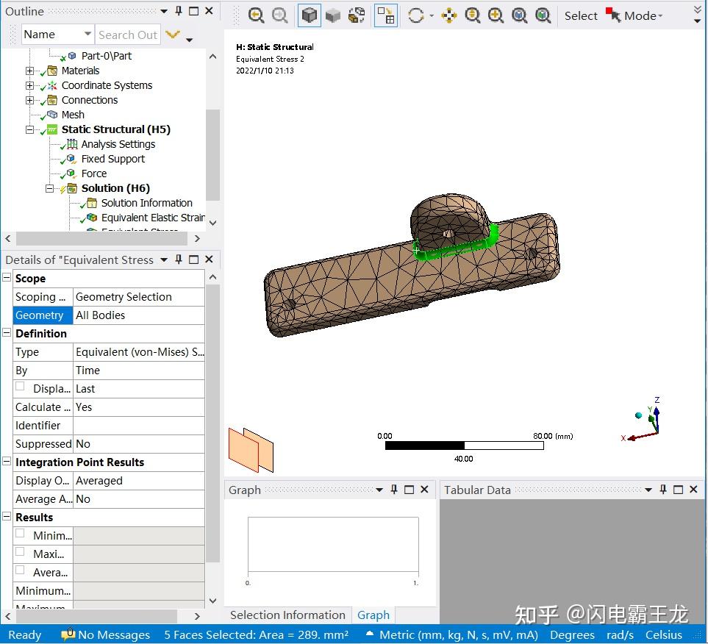Collapse Integration Point Results section

pos(7,461)
